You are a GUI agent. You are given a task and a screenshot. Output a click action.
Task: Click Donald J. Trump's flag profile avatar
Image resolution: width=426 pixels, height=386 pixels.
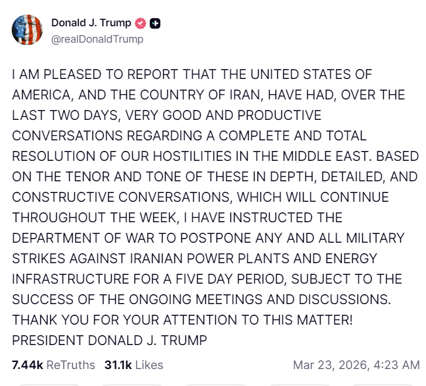[x=27, y=30]
